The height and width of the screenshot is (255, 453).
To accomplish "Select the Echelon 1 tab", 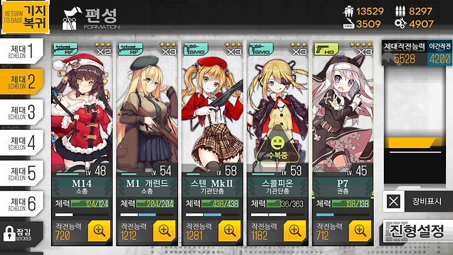I will [21, 51].
